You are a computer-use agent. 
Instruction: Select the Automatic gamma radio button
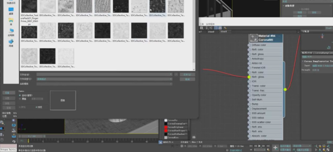click(20, 96)
